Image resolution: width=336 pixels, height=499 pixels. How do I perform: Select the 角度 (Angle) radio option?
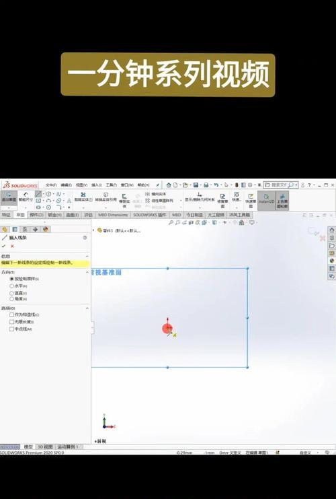pos(11,299)
